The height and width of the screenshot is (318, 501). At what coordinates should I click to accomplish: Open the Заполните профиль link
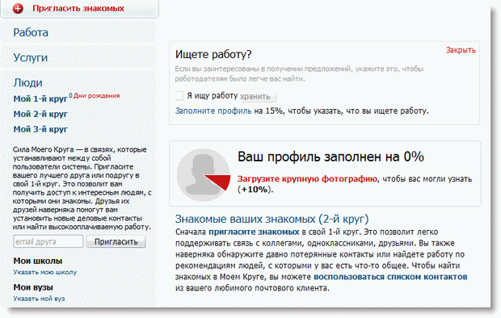pyautogui.click(x=213, y=111)
